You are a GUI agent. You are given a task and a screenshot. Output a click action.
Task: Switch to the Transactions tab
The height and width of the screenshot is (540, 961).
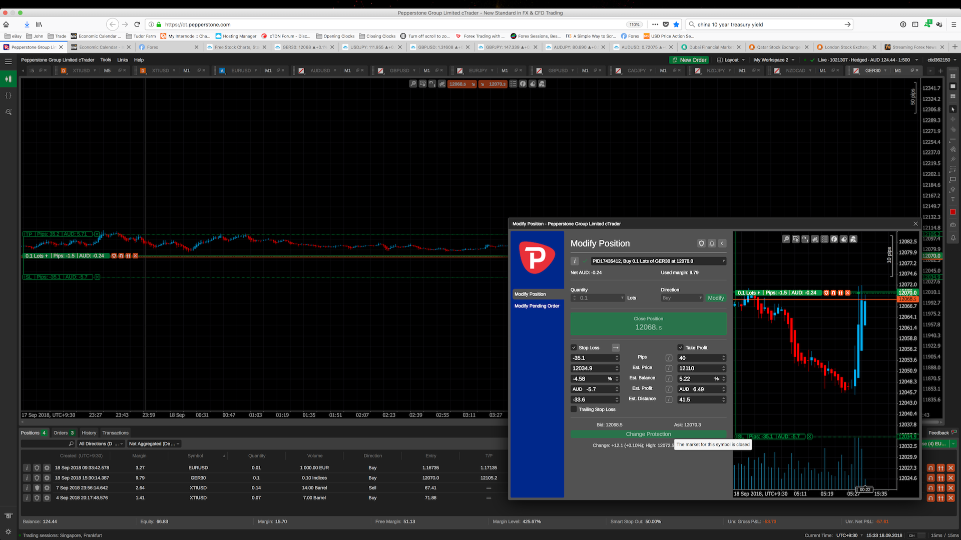pos(115,433)
